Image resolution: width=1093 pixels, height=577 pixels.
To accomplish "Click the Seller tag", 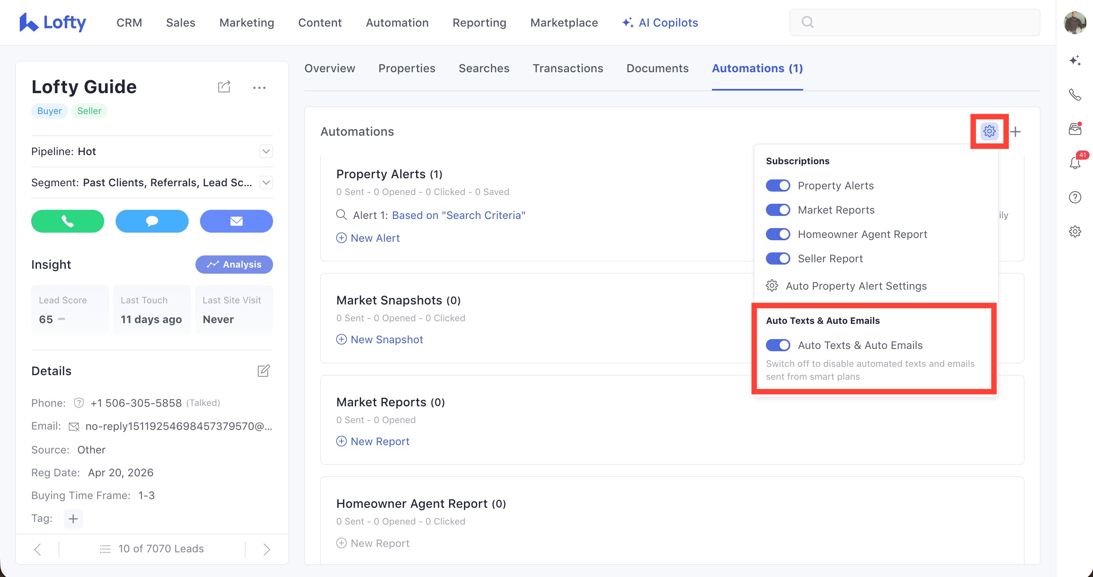I will coord(89,111).
